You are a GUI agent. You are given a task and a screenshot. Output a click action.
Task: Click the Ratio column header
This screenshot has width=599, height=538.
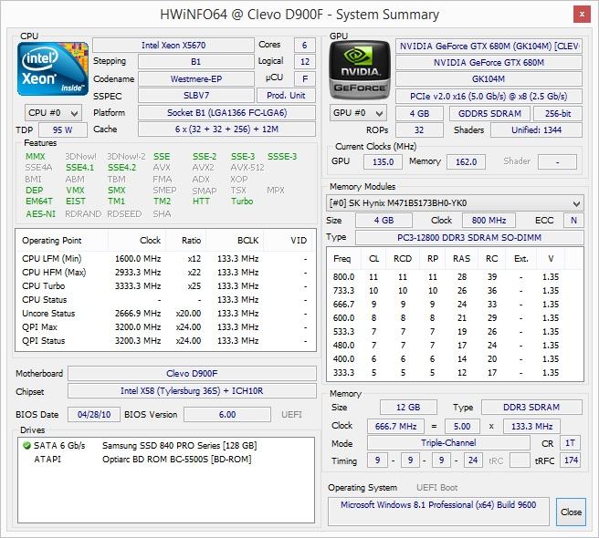tap(186, 241)
